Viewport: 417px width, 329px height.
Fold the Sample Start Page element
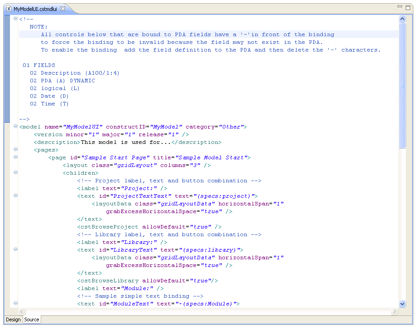(15, 157)
